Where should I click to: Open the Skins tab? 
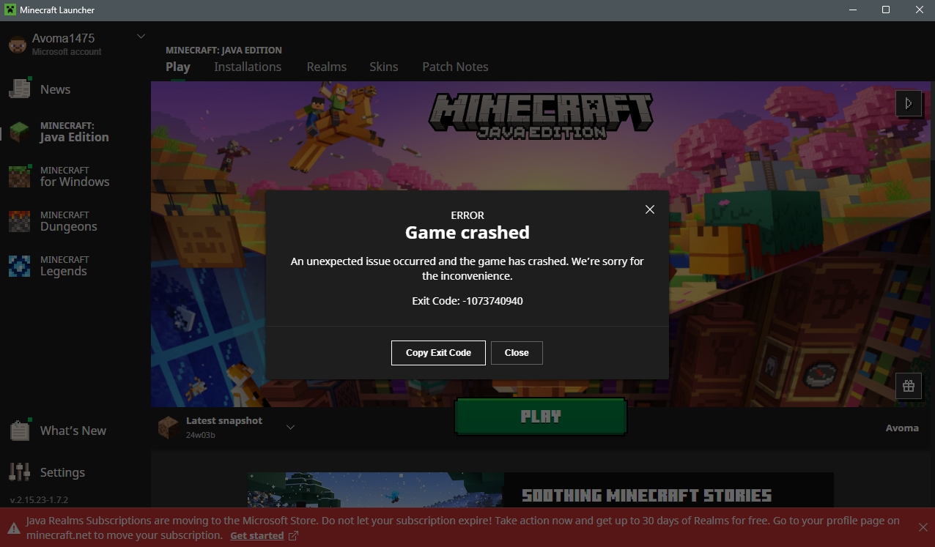pyautogui.click(x=384, y=67)
